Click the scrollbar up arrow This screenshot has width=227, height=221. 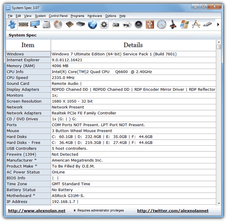click(x=219, y=42)
